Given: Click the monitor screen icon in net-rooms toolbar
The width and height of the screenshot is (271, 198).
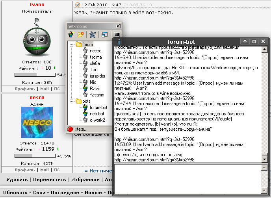Looking at the screenshot, I should [117, 35].
